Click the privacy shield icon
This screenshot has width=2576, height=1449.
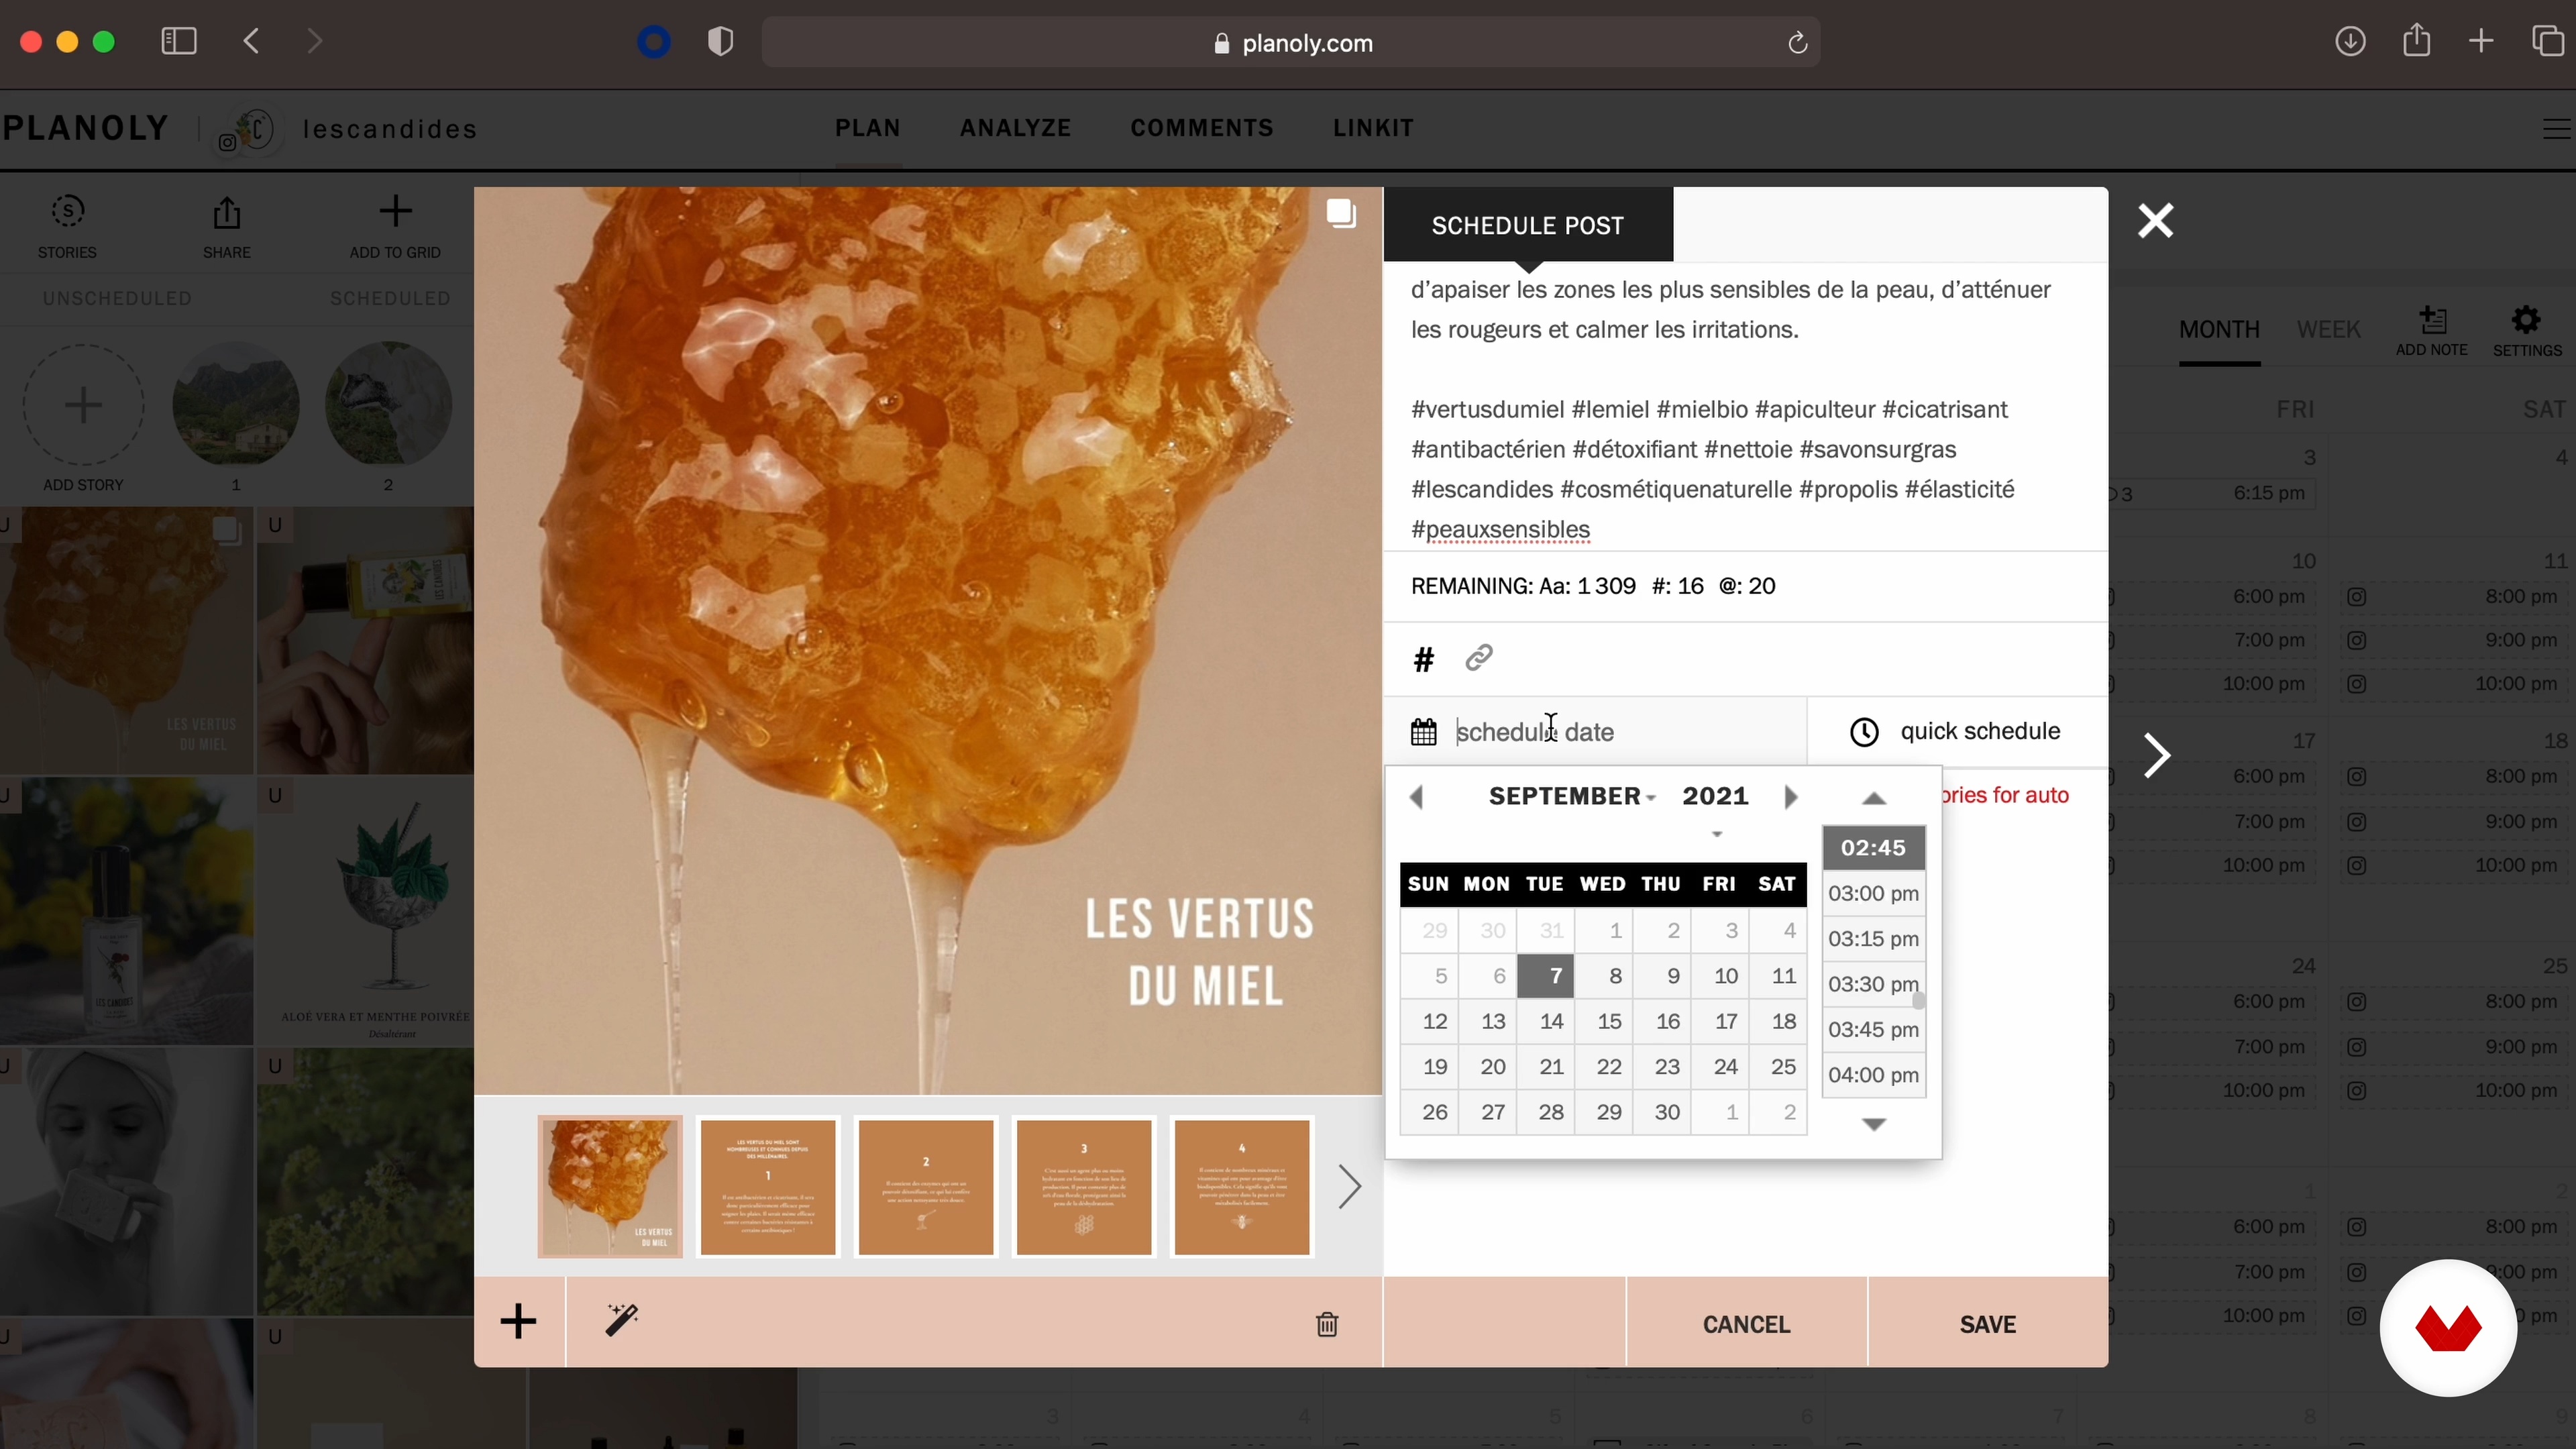click(x=720, y=41)
